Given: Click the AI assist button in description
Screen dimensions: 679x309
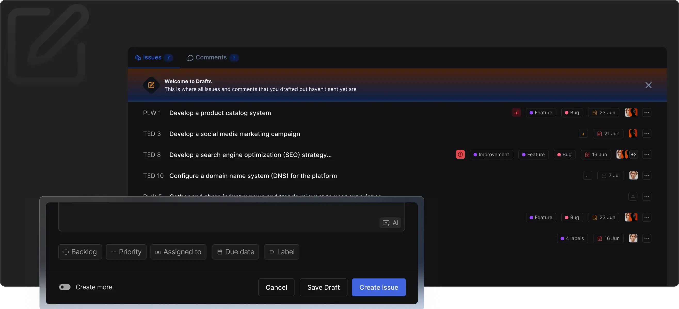Looking at the screenshot, I should (x=390, y=223).
